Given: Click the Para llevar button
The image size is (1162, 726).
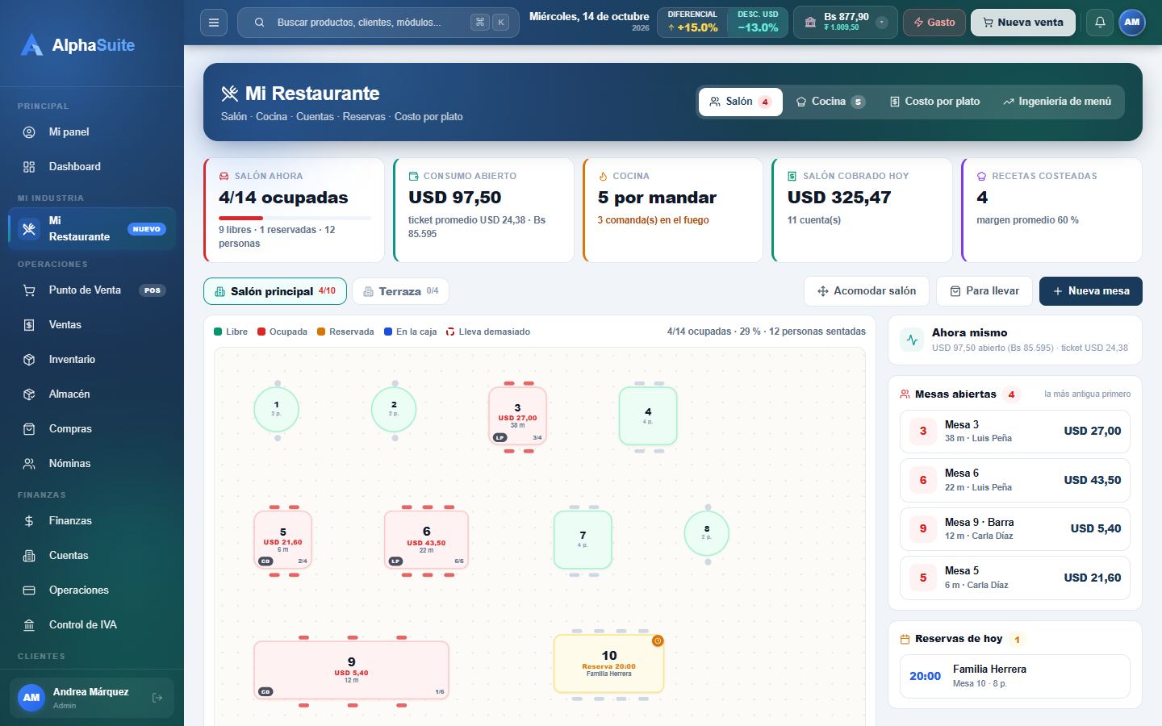Looking at the screenshot, I should click(984, 291).
